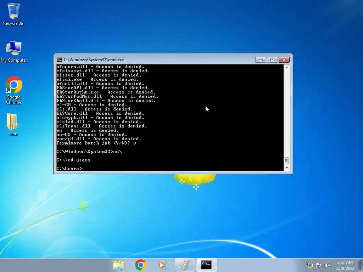Switch to Paint in the taskbar
This screenshot has height=272, width=363.
tap(184, 265)
